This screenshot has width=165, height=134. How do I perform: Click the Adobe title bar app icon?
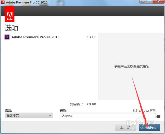(3, 2)
